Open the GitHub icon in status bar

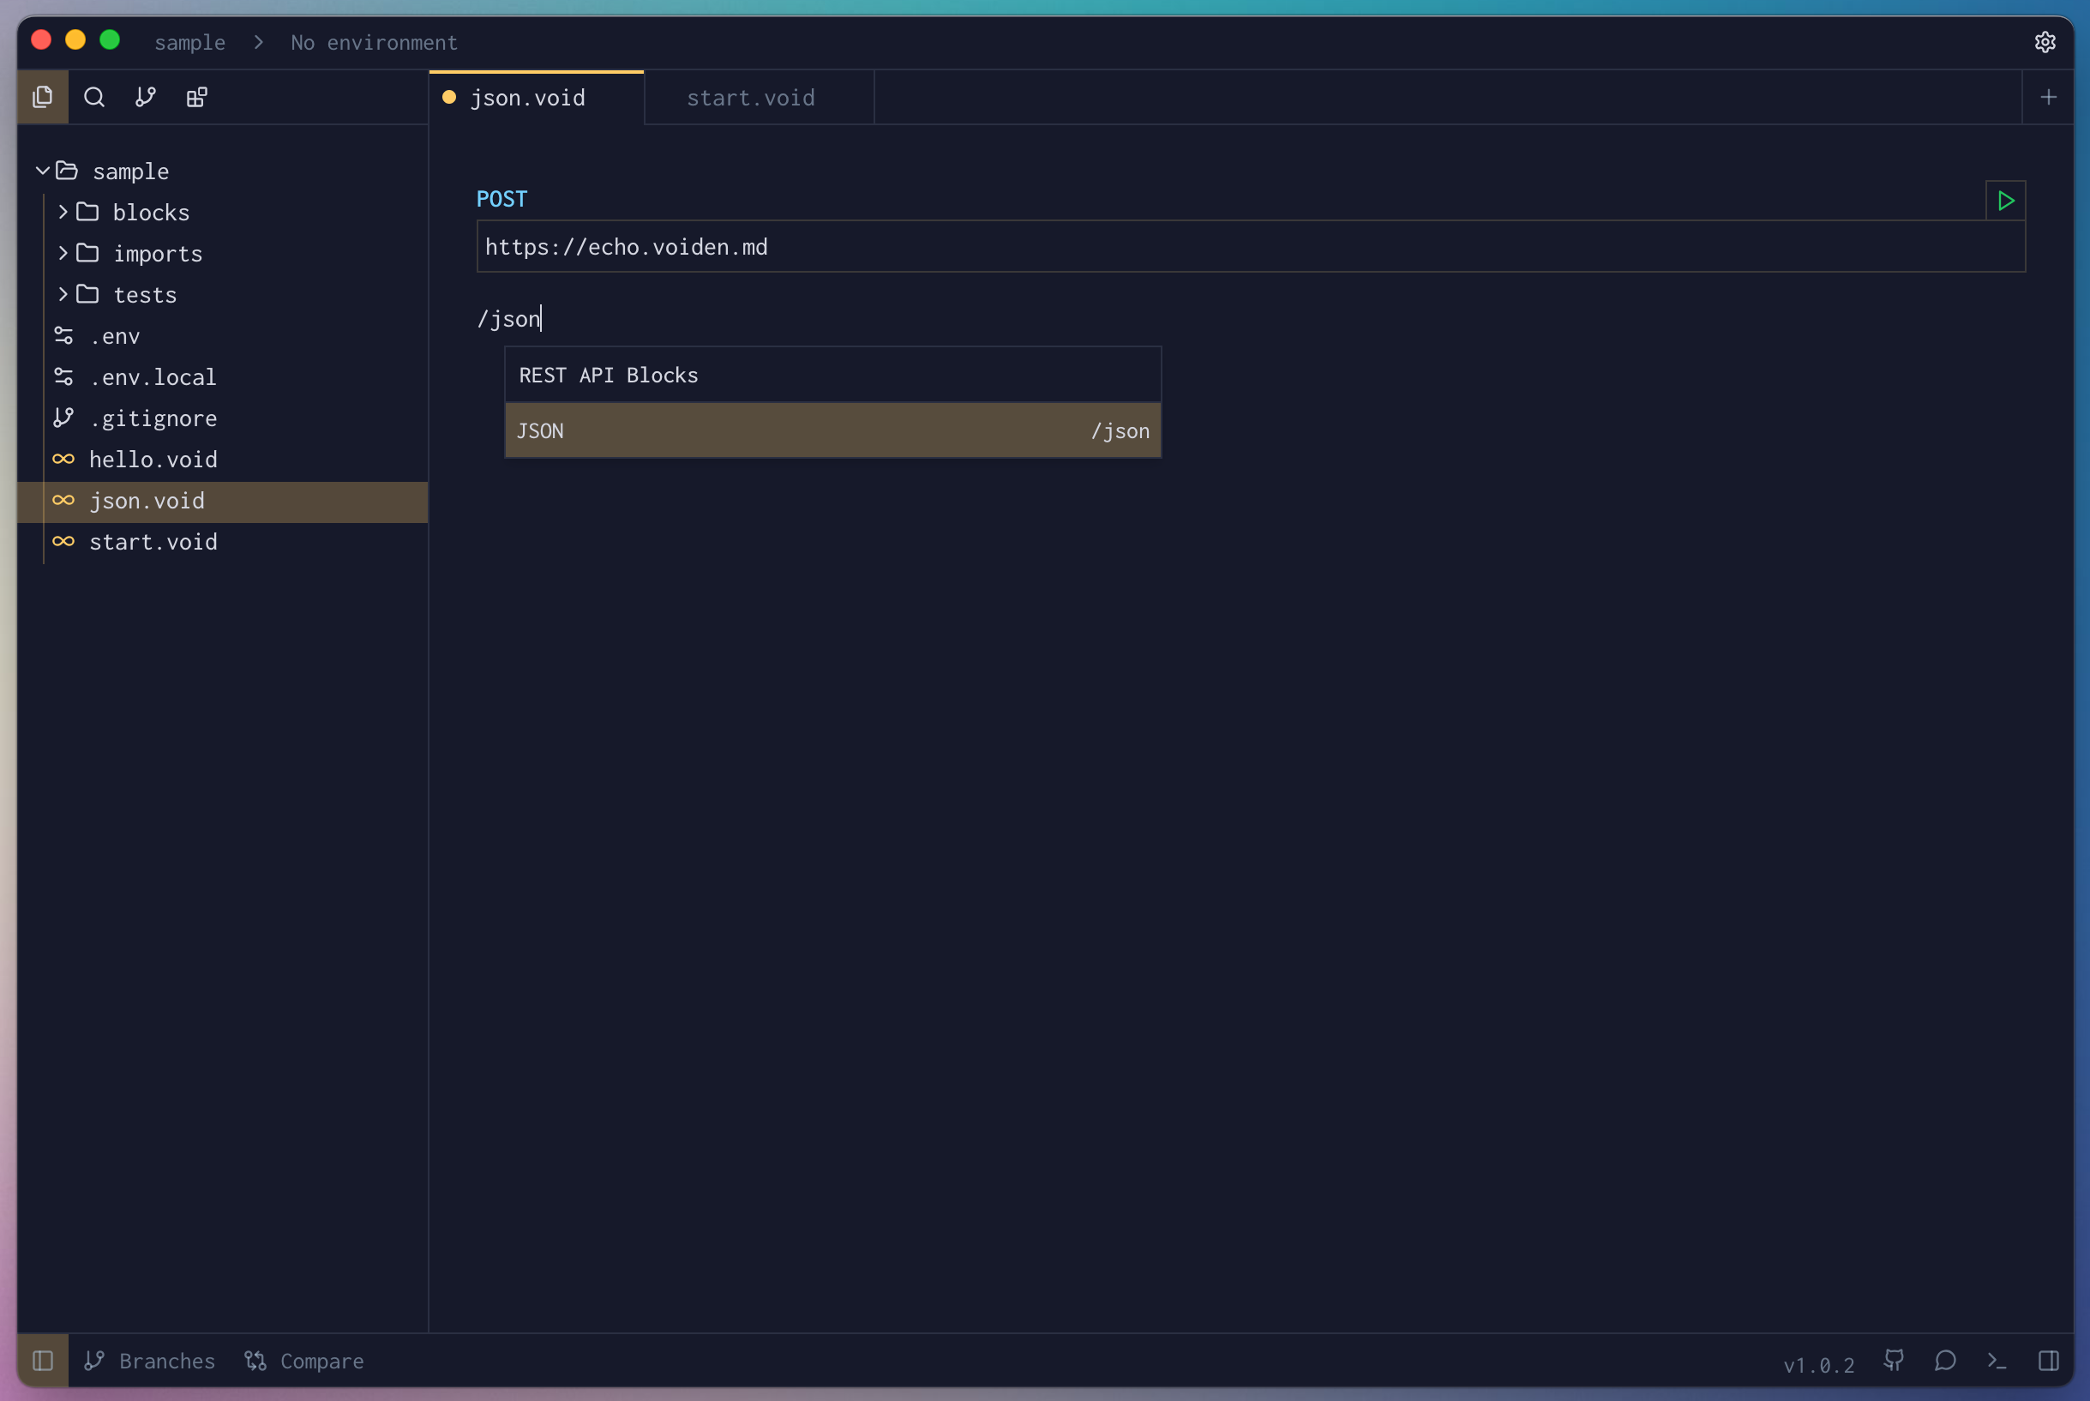point(1895,1360)
